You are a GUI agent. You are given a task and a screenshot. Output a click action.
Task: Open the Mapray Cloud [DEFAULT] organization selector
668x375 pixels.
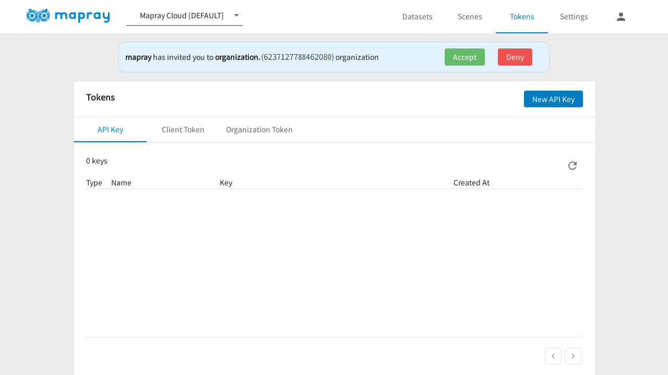pyautogui.click(x=182, y=16)
